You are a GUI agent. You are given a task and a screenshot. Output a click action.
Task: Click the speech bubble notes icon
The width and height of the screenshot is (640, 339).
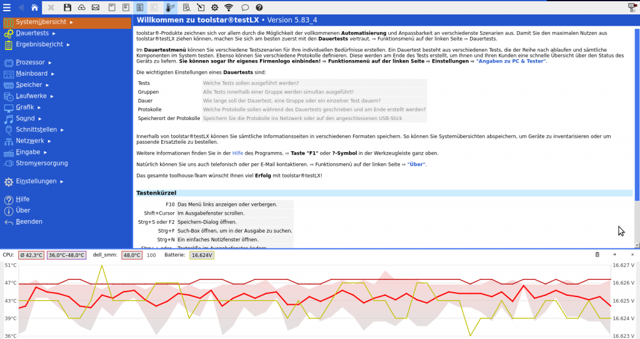point(244,8)
